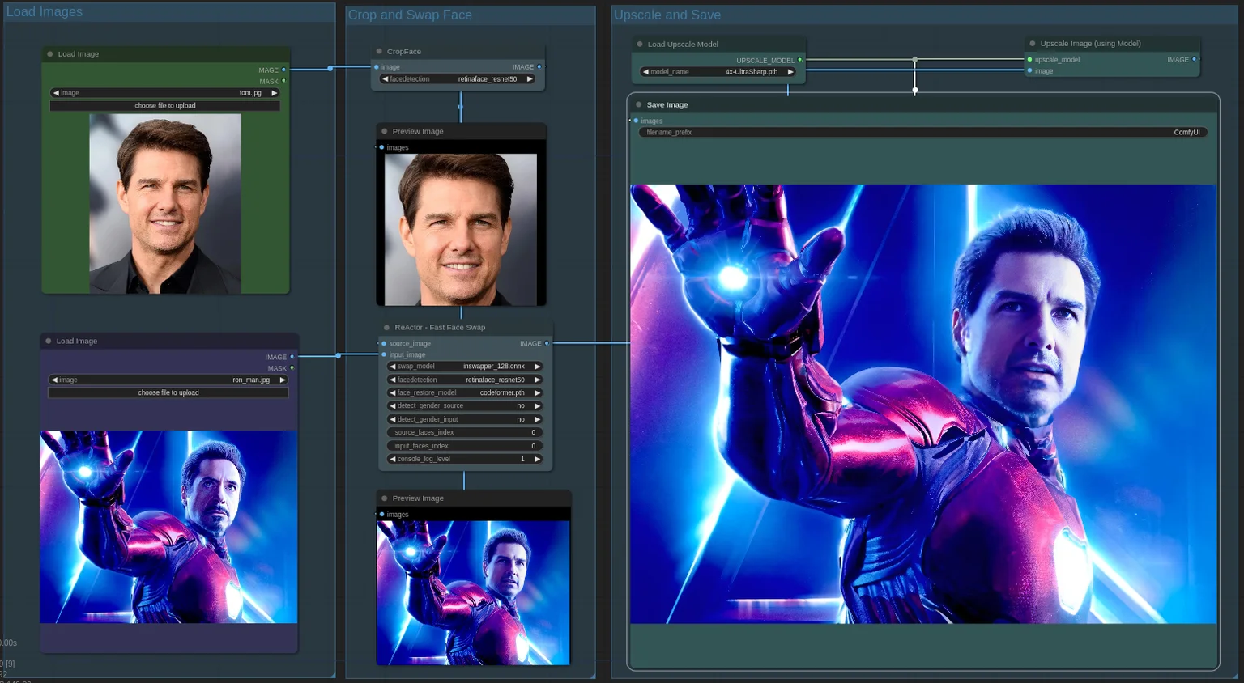Click the IMAGE output port on CropFace

539,67
